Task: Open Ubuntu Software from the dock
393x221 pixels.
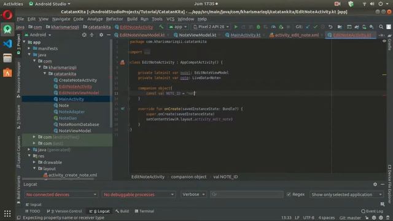Action: coord(7,72)
